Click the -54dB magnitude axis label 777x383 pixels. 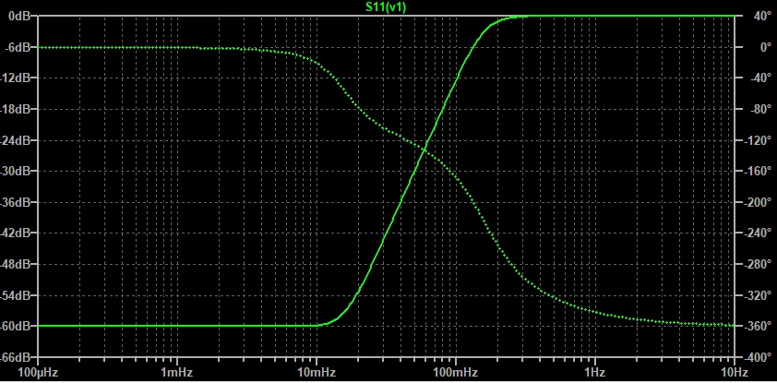point(16,295)
